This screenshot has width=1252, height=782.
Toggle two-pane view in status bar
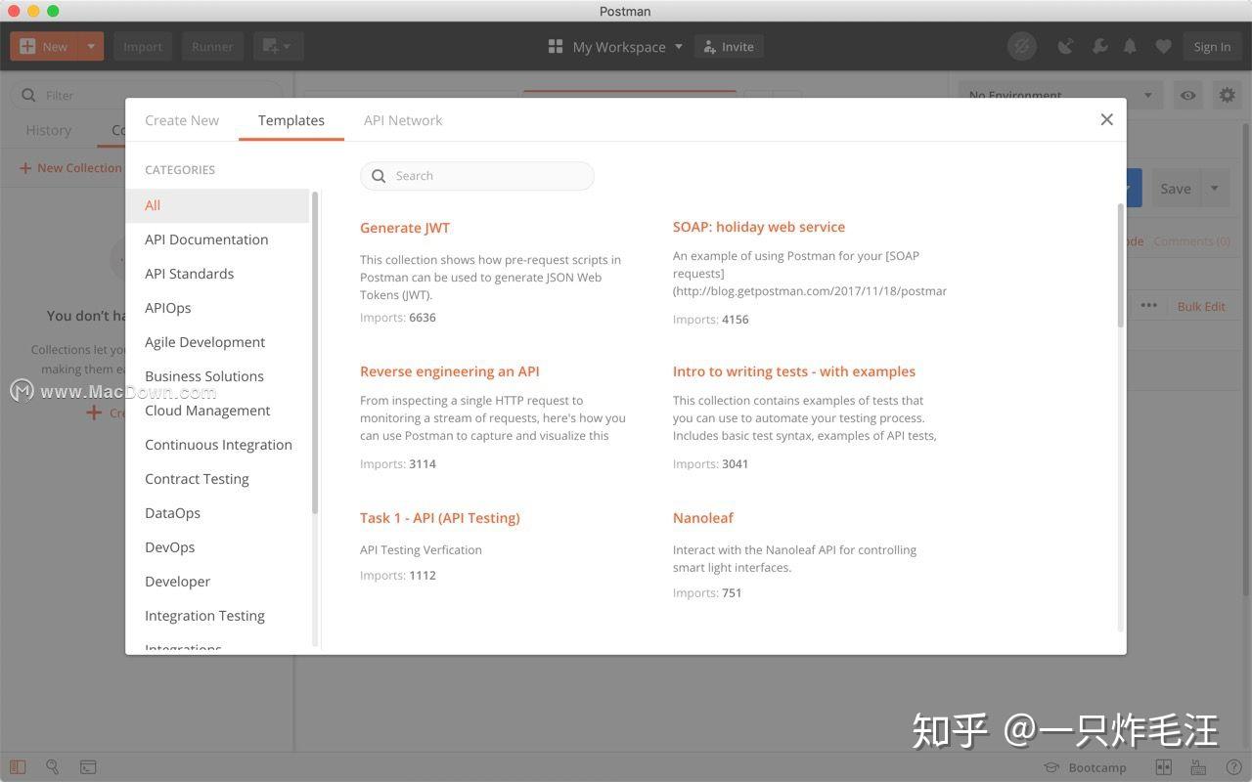coord(1163,767)
